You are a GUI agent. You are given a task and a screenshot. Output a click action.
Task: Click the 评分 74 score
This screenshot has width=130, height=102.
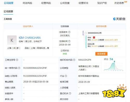tap(108, 59)
